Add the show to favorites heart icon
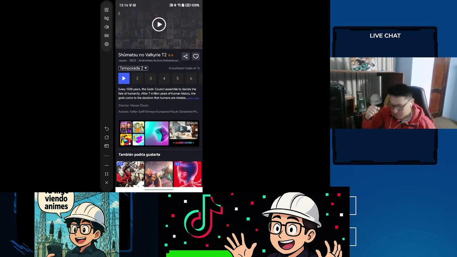This screenshot has width=457, height=257. 196,56
